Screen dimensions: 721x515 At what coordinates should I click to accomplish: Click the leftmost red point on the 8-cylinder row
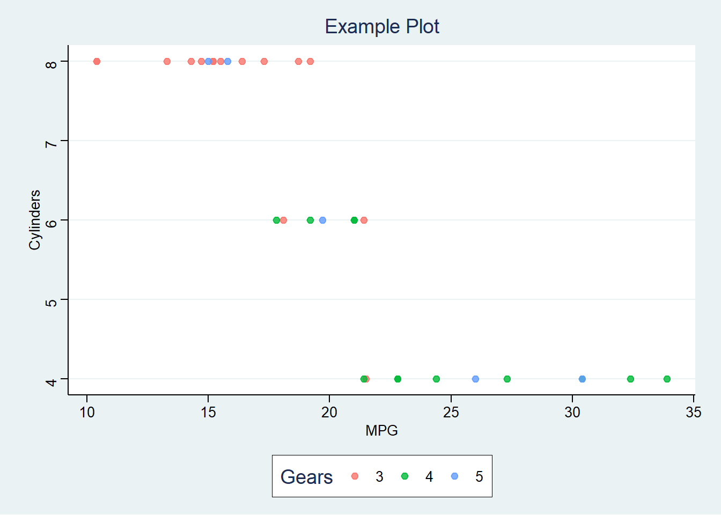click(x=97, y=61)
